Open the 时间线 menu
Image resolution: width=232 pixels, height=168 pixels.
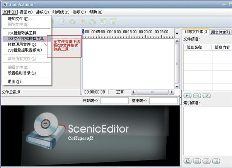(x=61, y=12)
